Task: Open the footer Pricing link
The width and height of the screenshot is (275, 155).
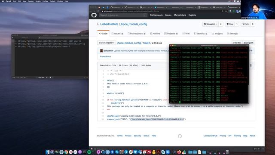Action: [x=223, y=136]
